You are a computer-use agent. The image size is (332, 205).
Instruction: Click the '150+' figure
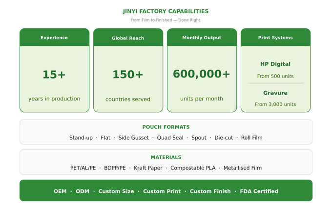tap(128, 75)
